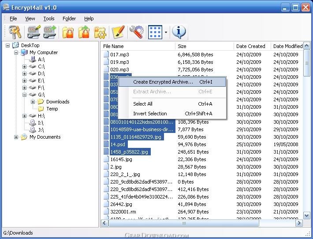The width and height of the screenshot is (313, 239).
Task: Open the File menu
Action: coord(13,18)
